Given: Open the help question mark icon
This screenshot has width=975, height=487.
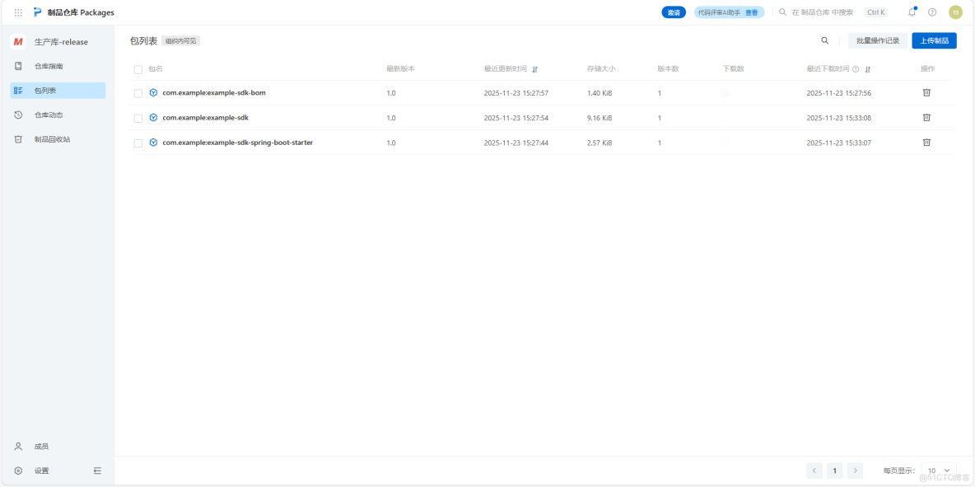Looking at the screenshot, I should coord(932,12).
